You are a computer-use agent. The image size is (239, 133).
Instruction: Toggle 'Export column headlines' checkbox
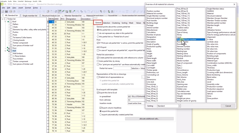(x=100, y=108)
